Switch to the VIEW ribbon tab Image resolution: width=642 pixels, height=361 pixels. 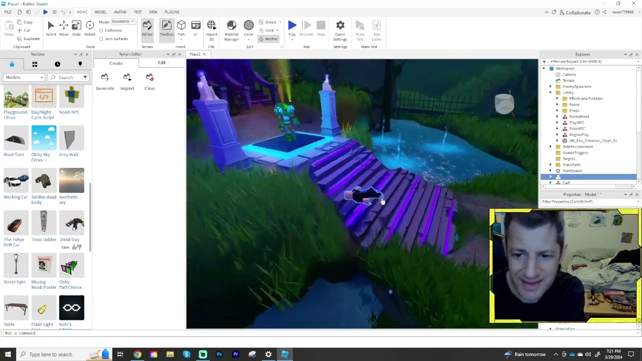pos(153,12)
